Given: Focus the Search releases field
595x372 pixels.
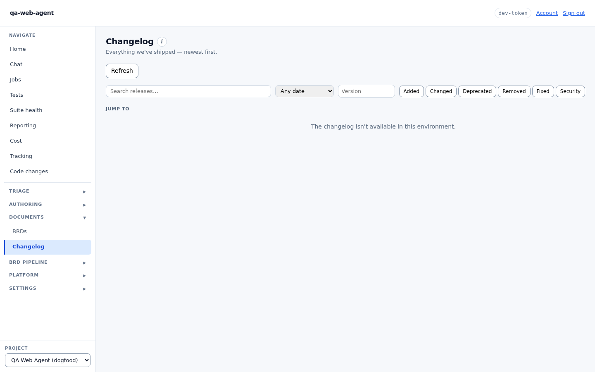Looking at the screenshot, I should pyautogui.click(x=188, y=91).
